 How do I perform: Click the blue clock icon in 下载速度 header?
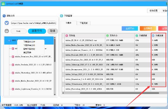(153, 36)
